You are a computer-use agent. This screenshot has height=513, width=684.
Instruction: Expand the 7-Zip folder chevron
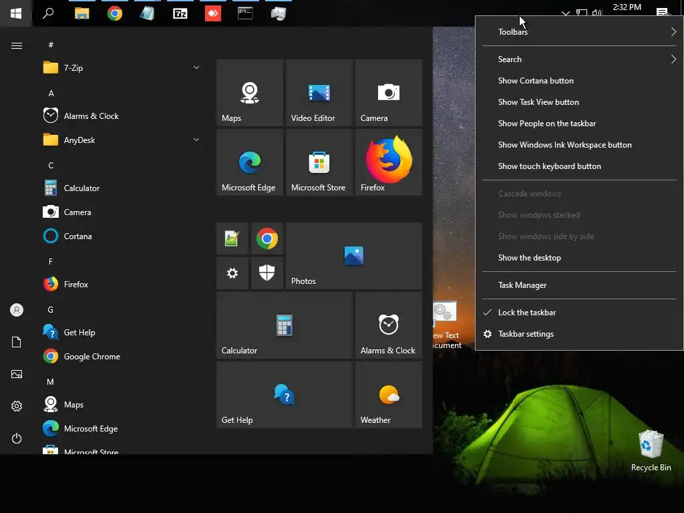[x=196, y=67]
